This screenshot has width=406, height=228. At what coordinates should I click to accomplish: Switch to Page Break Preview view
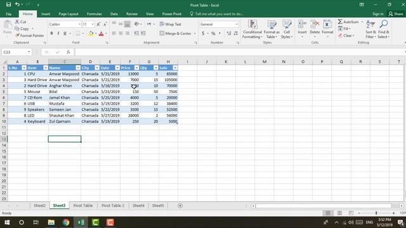351,213
